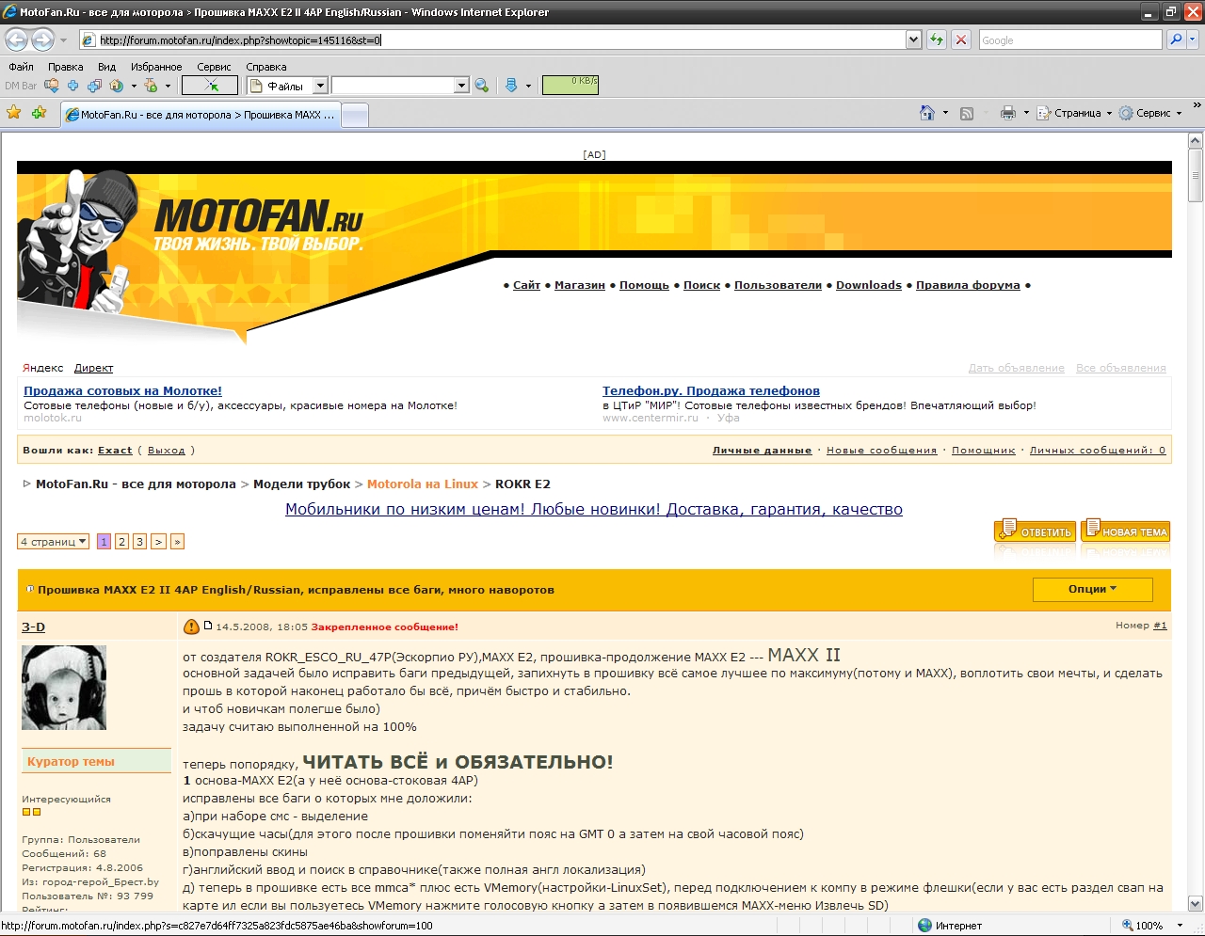This screenshot has height=936, width=1205.
Task: Open the Правка menu
Action: pos(65,67)
